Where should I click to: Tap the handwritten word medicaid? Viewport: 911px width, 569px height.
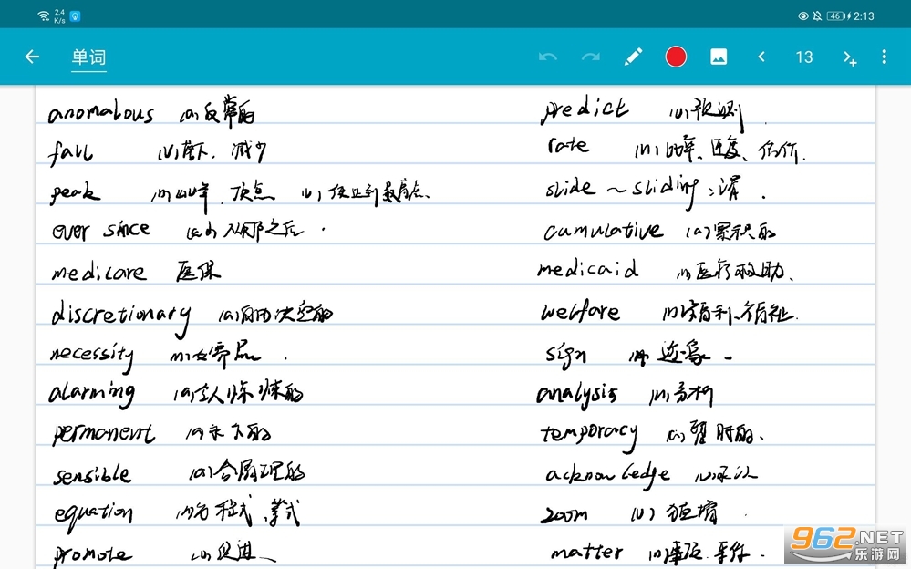588,268
